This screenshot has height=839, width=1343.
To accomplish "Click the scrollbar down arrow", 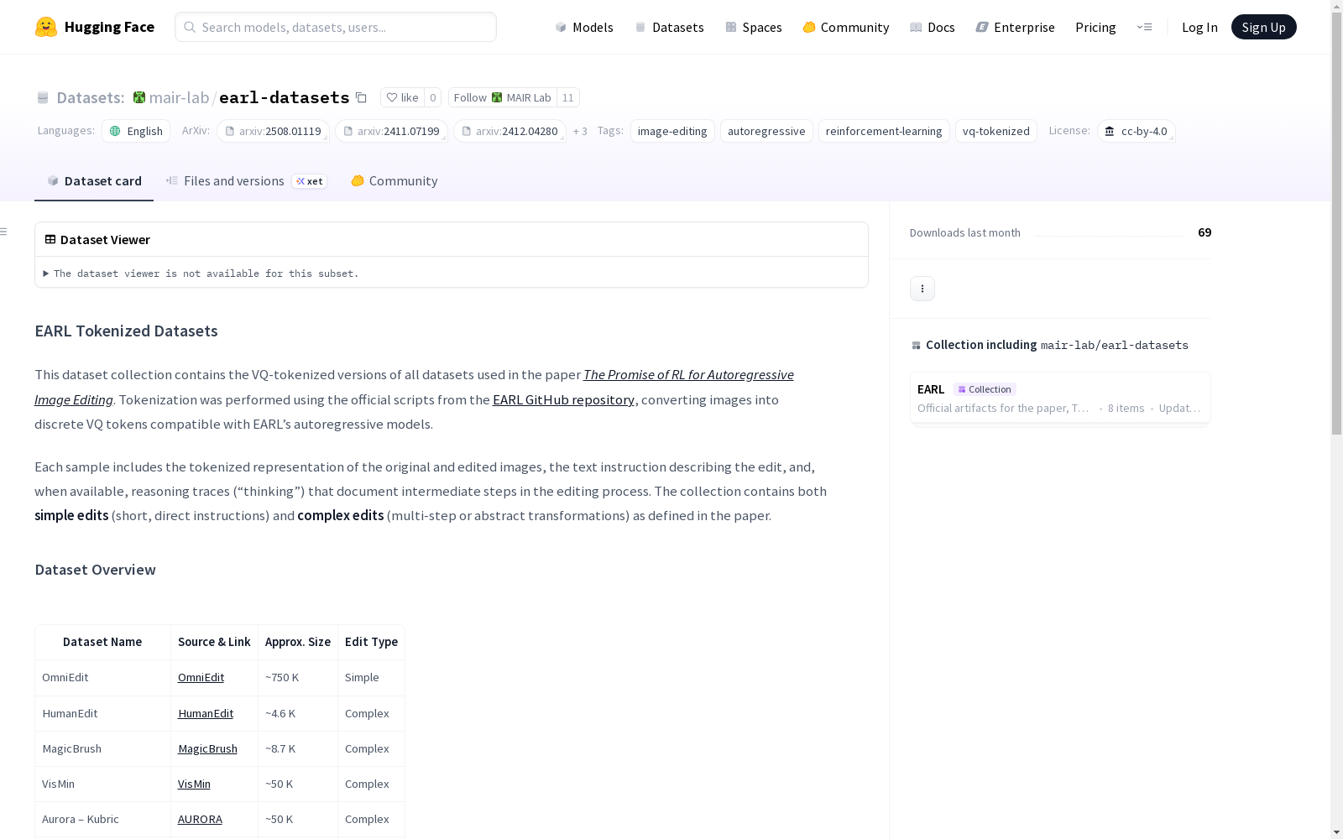I will click(1336, 831).
